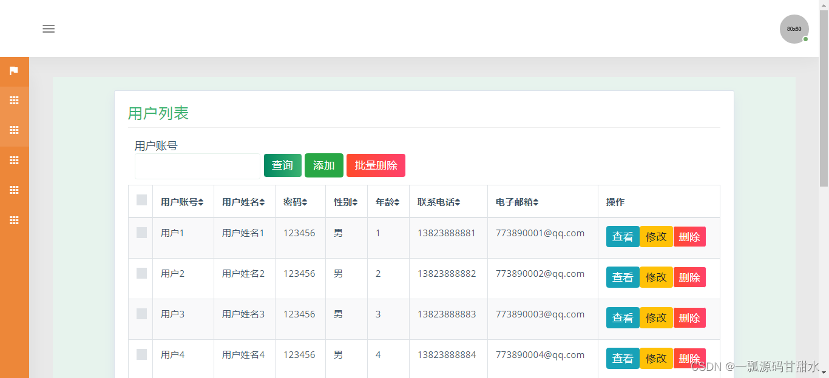Sort by 电子邮箱 column arrow
This screenshot has width=829, height=378.
tap(536, 202)
